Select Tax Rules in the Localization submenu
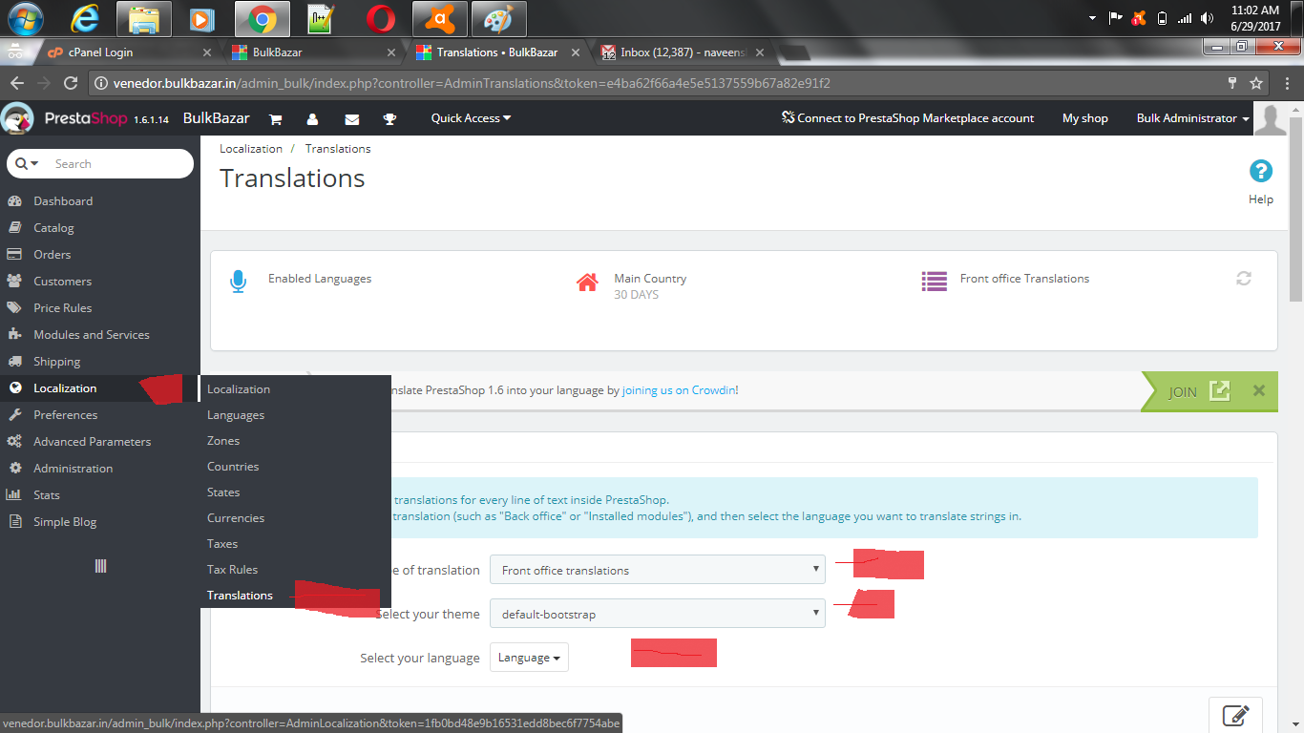 (232, 570)
